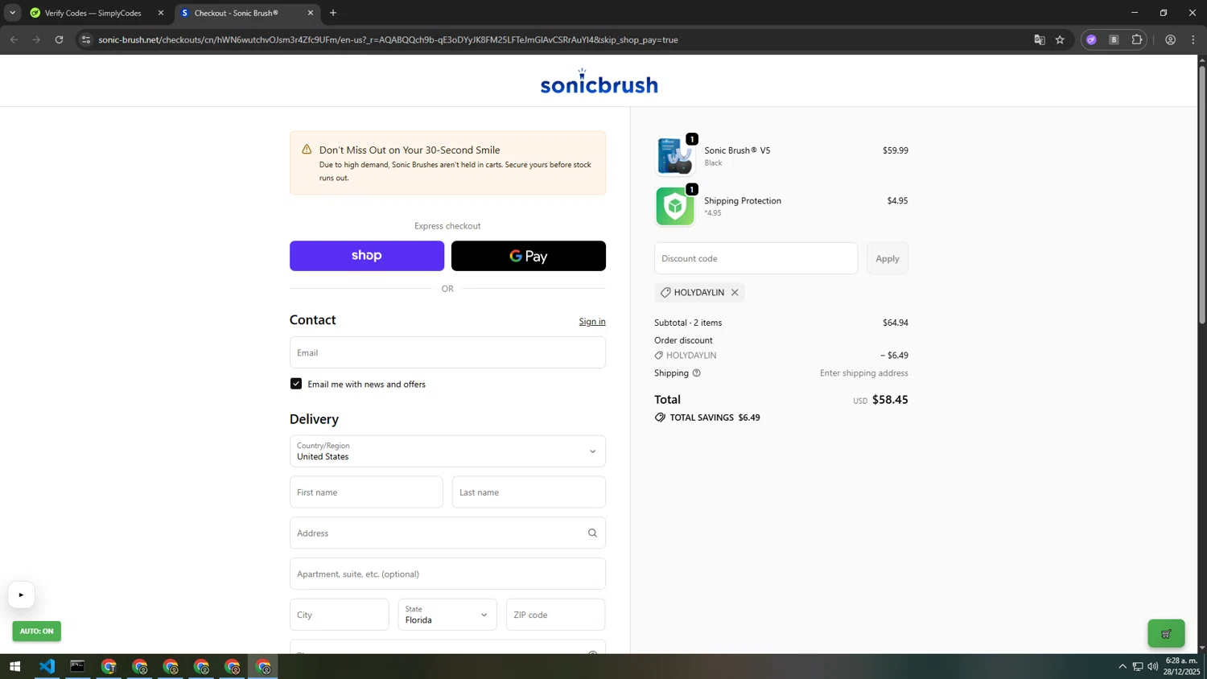1207x679 pixels.
Task: Open the State dropdown showing Florida
Action: [x=447, y=615]
